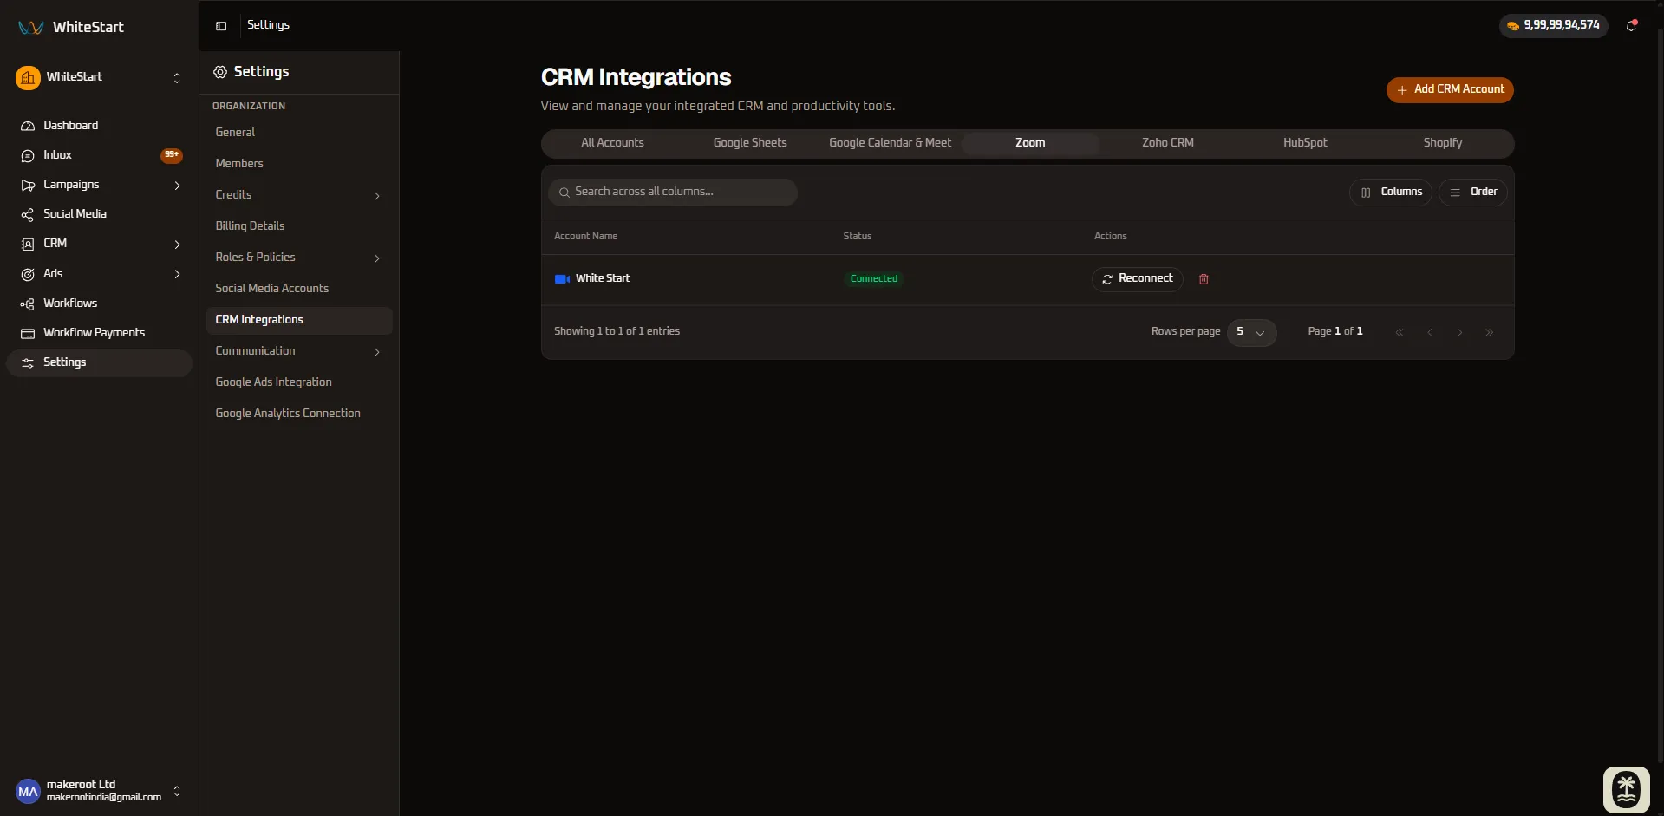Select the Zoom tab
The width and height of the screenshot is (1664, 816).
pyautogui.click(x=1030, y=143)
